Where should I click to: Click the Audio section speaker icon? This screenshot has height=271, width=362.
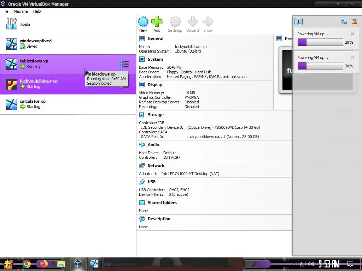click(142, 144)
